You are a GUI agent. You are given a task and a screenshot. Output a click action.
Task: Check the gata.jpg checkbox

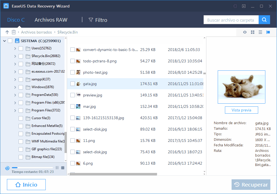(x=73, y=84)
